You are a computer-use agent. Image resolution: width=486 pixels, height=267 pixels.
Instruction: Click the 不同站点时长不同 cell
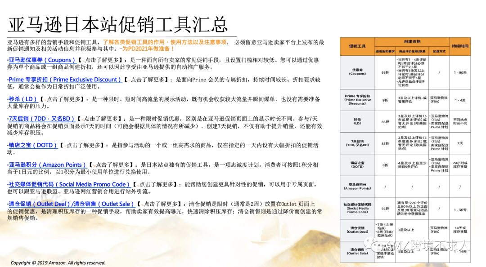tap(460, 121)
